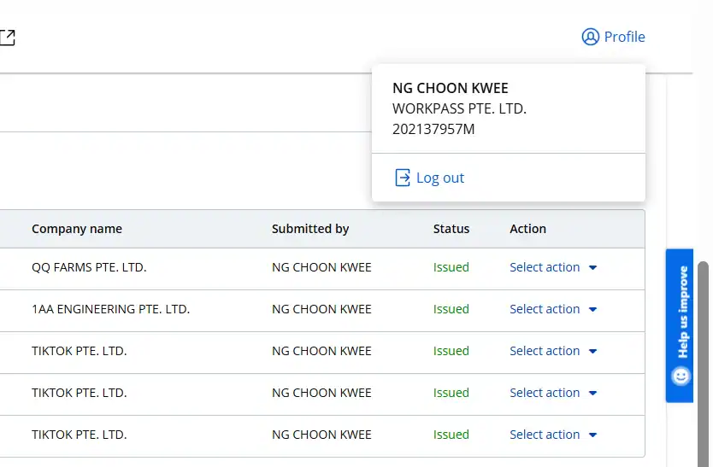Screen dimensions: 713x467
Task: Click the external link icon at top left
Action: coord(7,37)
